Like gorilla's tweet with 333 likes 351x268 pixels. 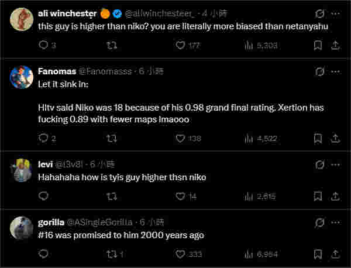(181, 255)
